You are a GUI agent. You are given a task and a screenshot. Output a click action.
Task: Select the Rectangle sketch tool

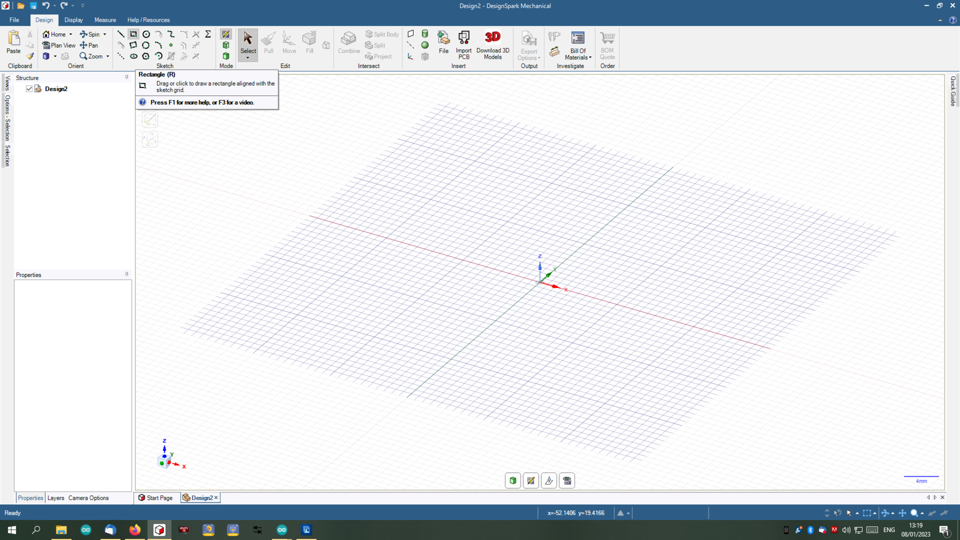[x=133, y=34]
